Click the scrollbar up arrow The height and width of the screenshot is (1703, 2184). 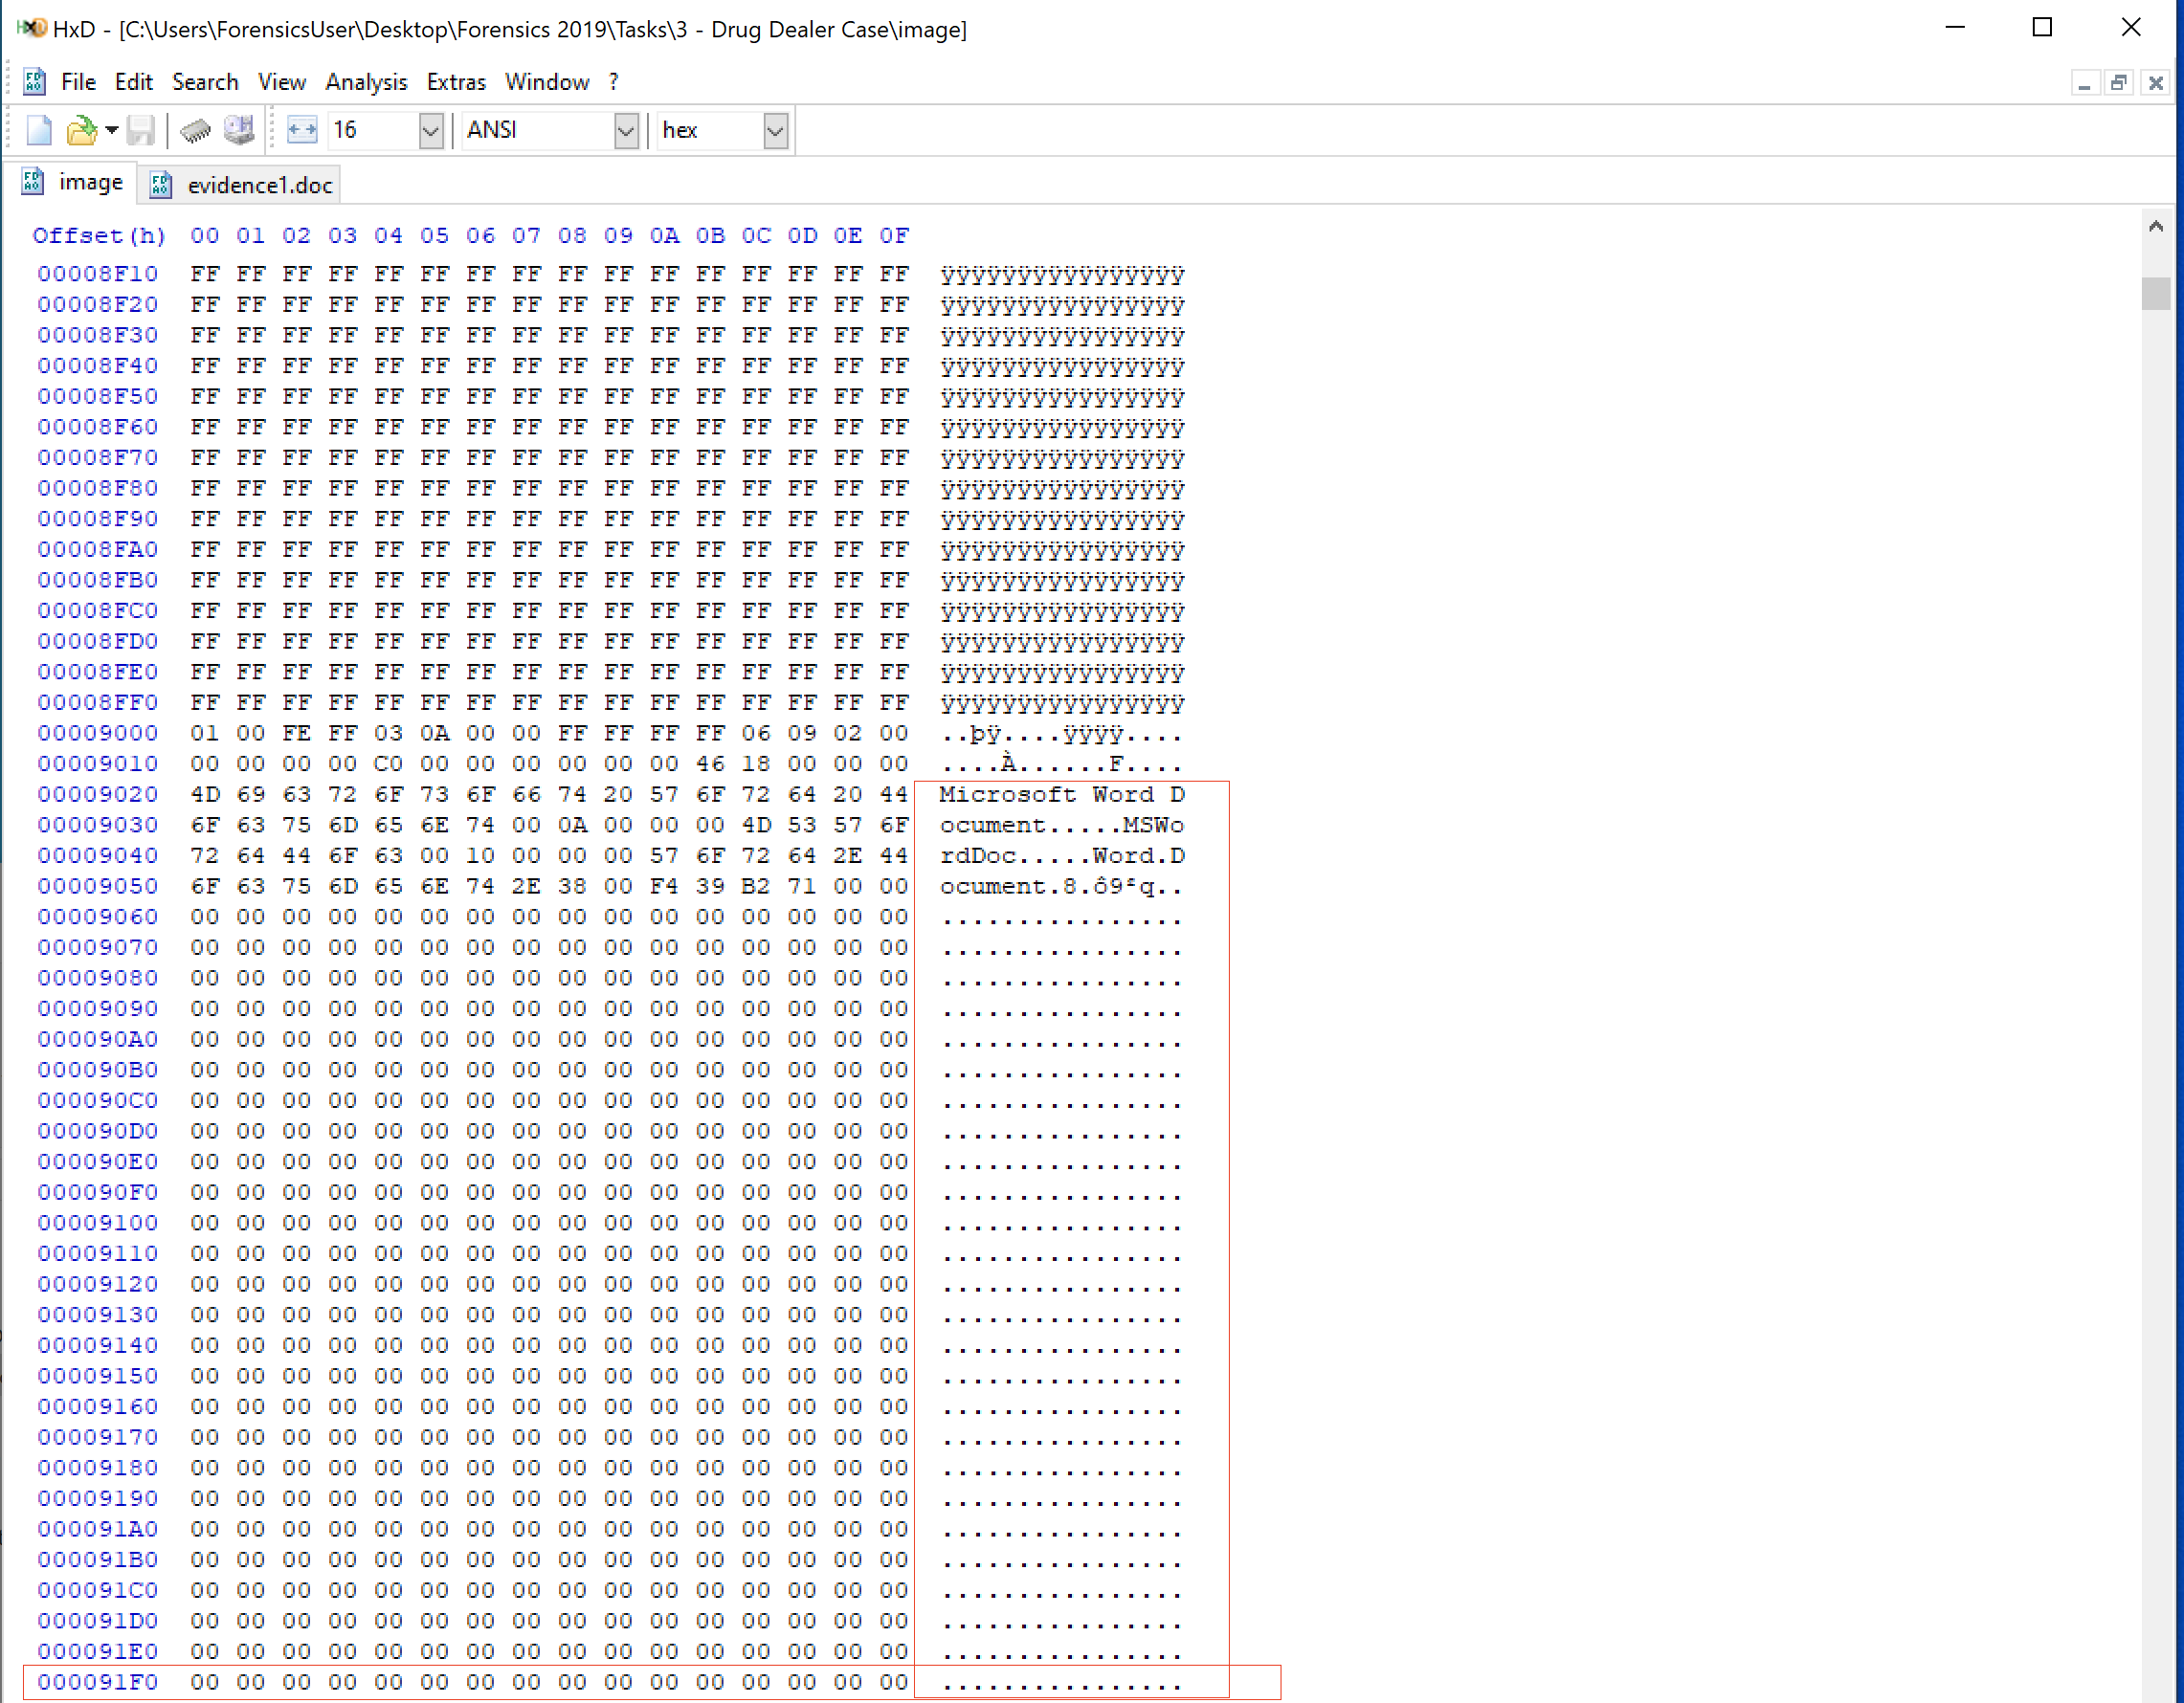pyautogui.click(x=2155, y=227)
